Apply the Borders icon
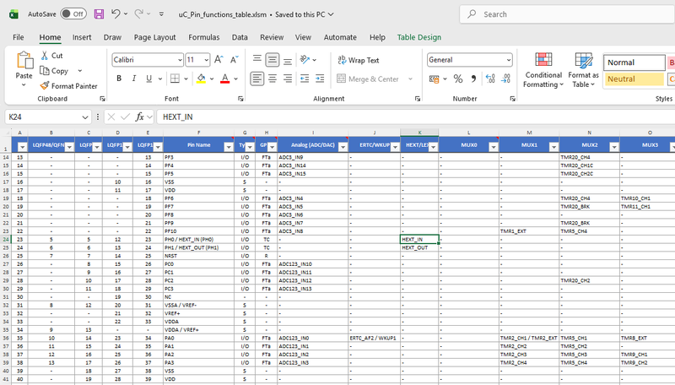This screenshot has height=385, width=675. [175, 79]
